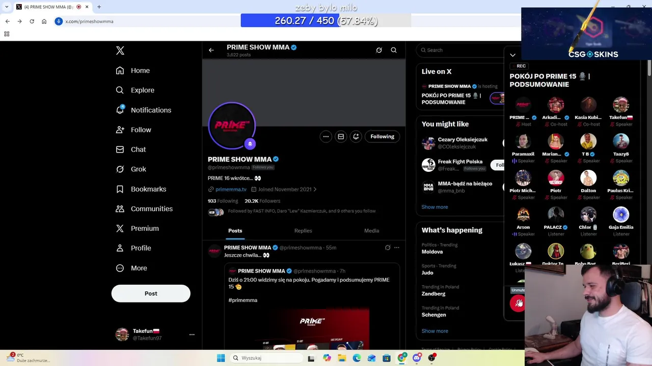Viewport: 652px width, 366px height.
Task: Click Show more under You might like
Action: pos(434,207)
